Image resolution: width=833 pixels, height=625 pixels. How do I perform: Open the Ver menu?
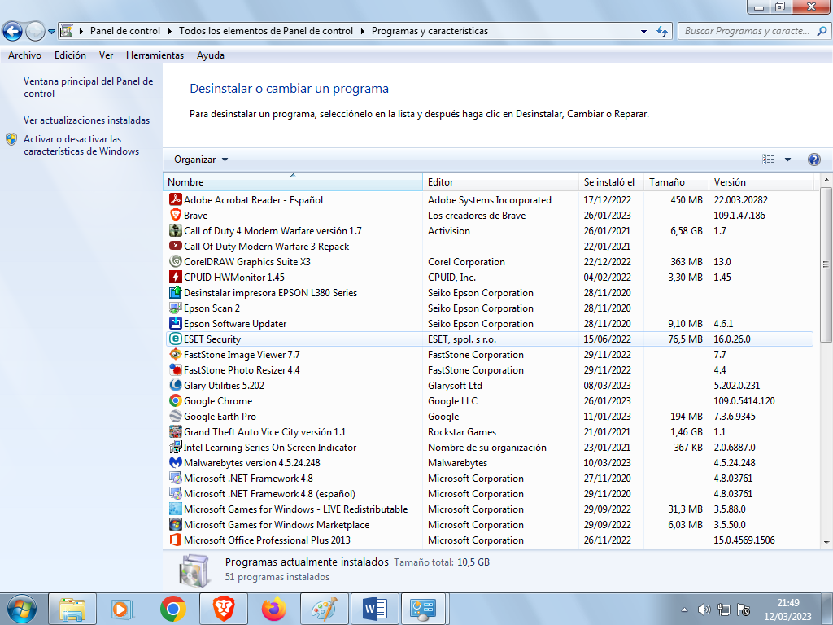(x=107, y=55)
